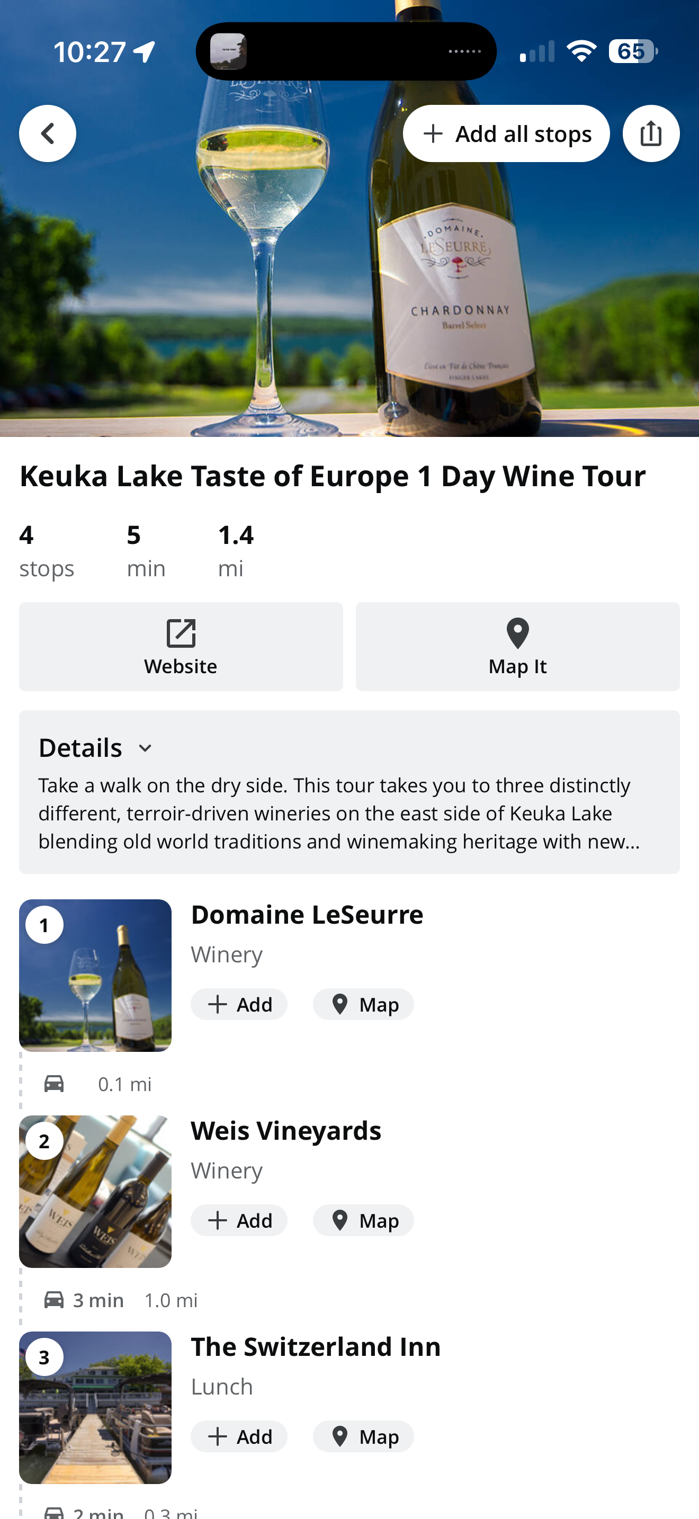Add all stops to itinerary
699x1519 pixels.
506,133
